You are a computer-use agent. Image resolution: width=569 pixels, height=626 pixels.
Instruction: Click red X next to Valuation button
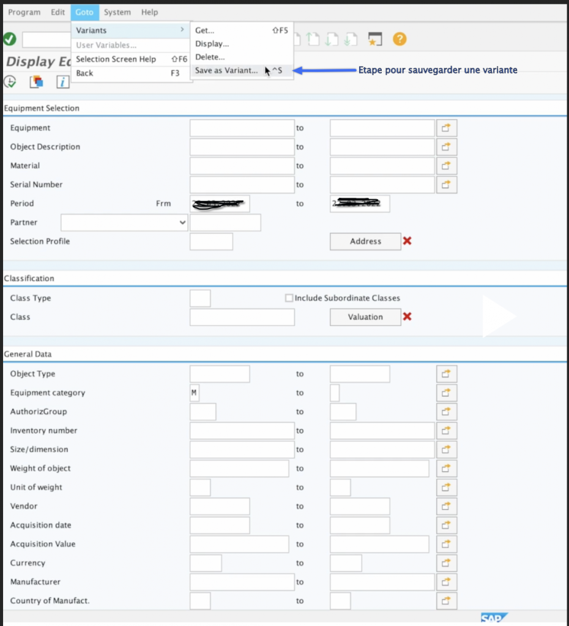click(407, 317)
